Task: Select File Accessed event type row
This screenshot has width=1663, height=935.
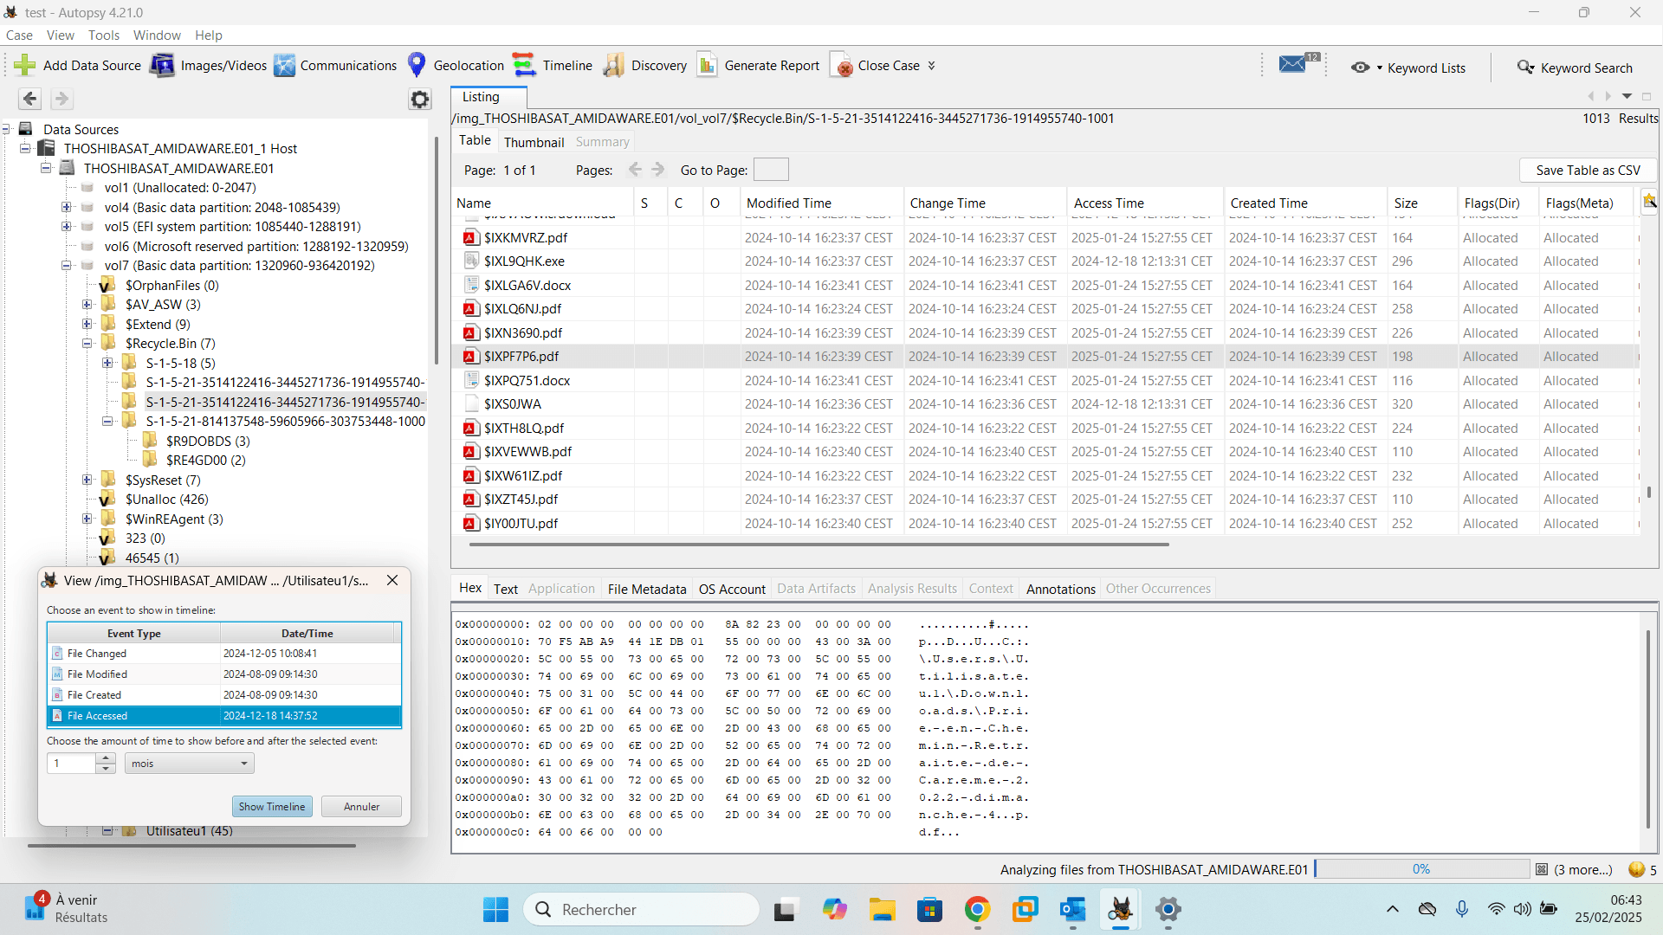Action: click(223, 714)
